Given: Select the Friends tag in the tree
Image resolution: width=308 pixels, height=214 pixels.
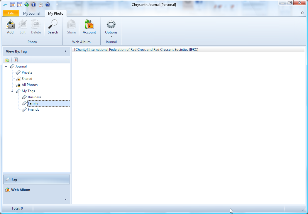Looking at the screenshot, I should [x=33, y=109].
